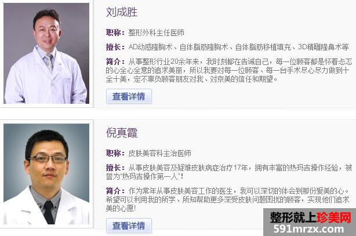Click the 擅长 label in 刘成胜's profile
Viewport: 356px width, 236px height.
[115, 47]
